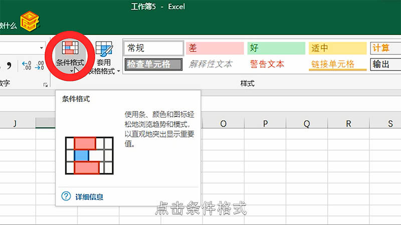Click the Decrease Decimal icon
This screenshot has height=225, width=401.
(x=41, y=65)
